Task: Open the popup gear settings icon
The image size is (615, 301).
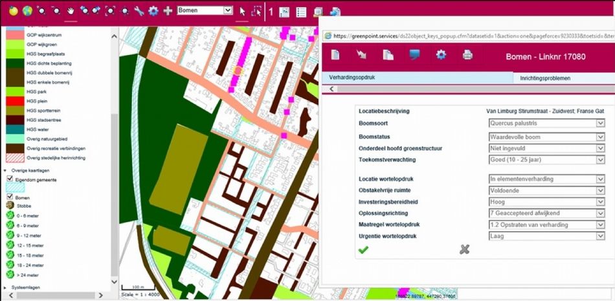Action: [x=441, y=55]
